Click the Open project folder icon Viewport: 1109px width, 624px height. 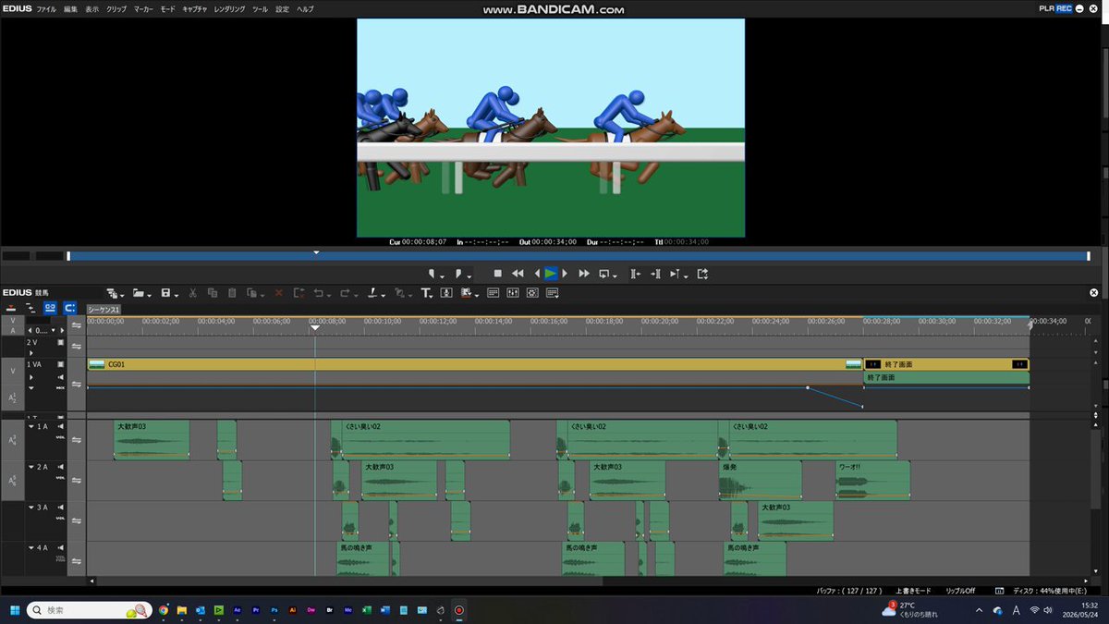coord(138,293)
